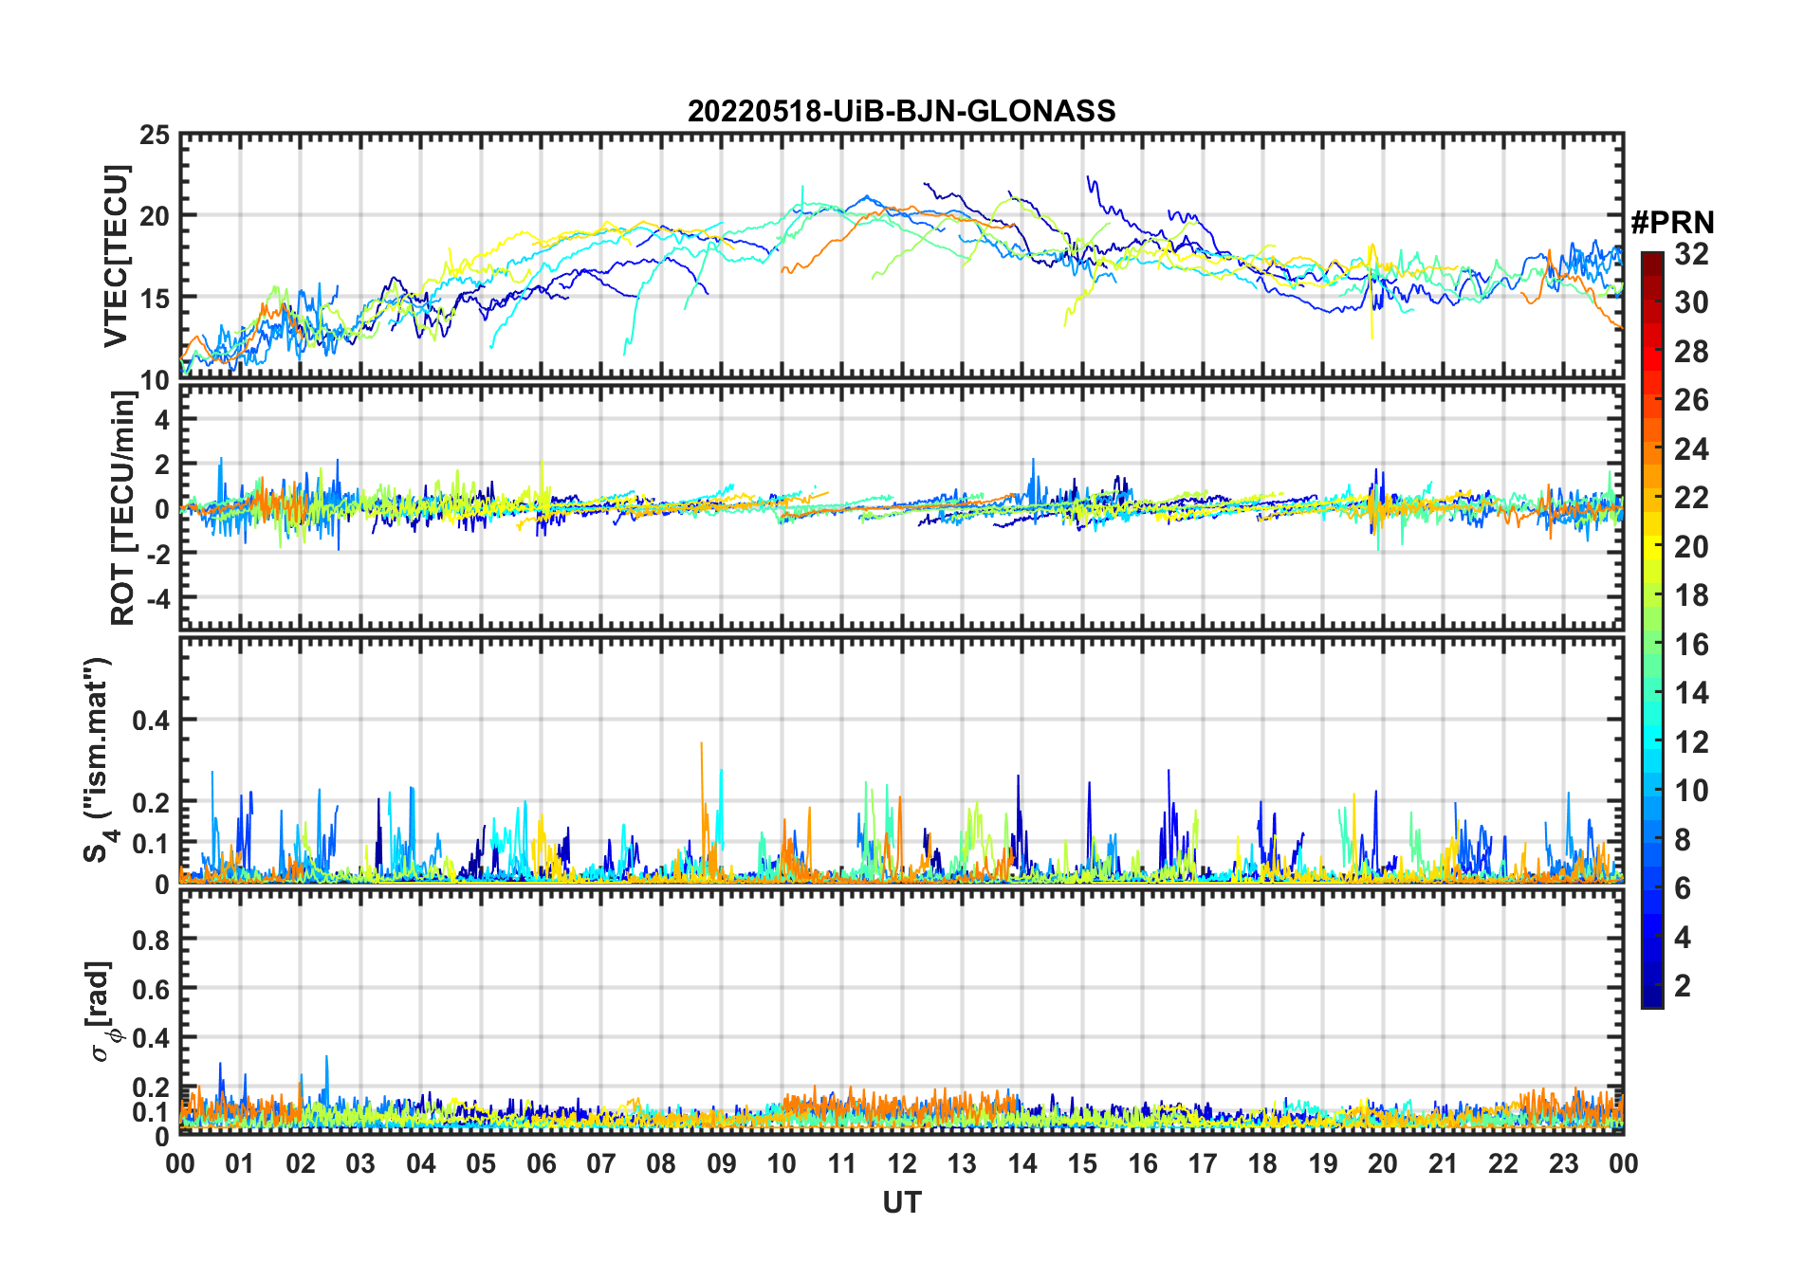Click the ROT [TECU/min] y-axis label

pos(122,507)
